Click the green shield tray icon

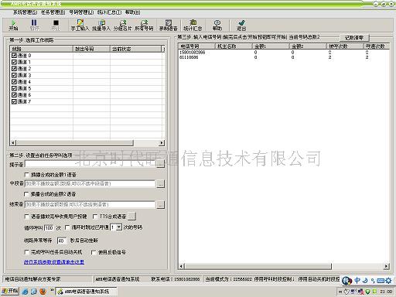[x=368, y=292]
